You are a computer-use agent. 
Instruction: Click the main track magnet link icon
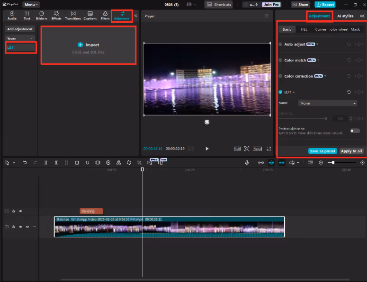(261, 162)
